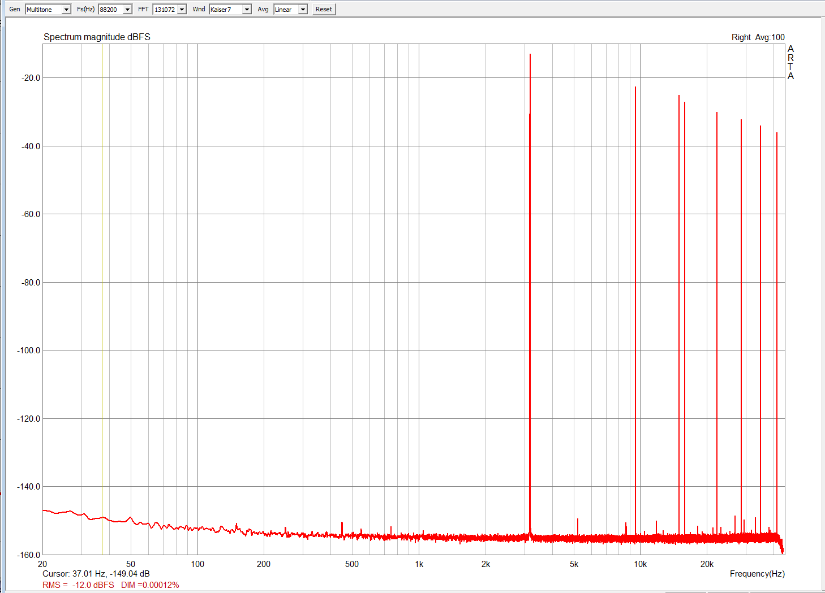Click the -40.0 dB axis label
Image resolution: width=825 pixels, height=593 pixels.
point(31,146)
